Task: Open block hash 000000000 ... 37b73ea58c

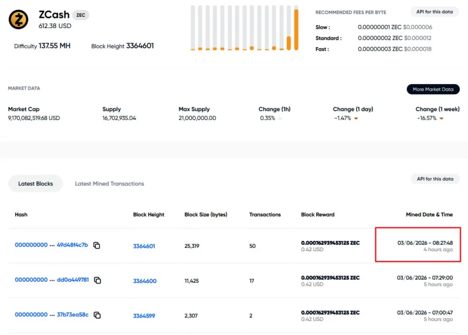Action: tap(51, 314)
